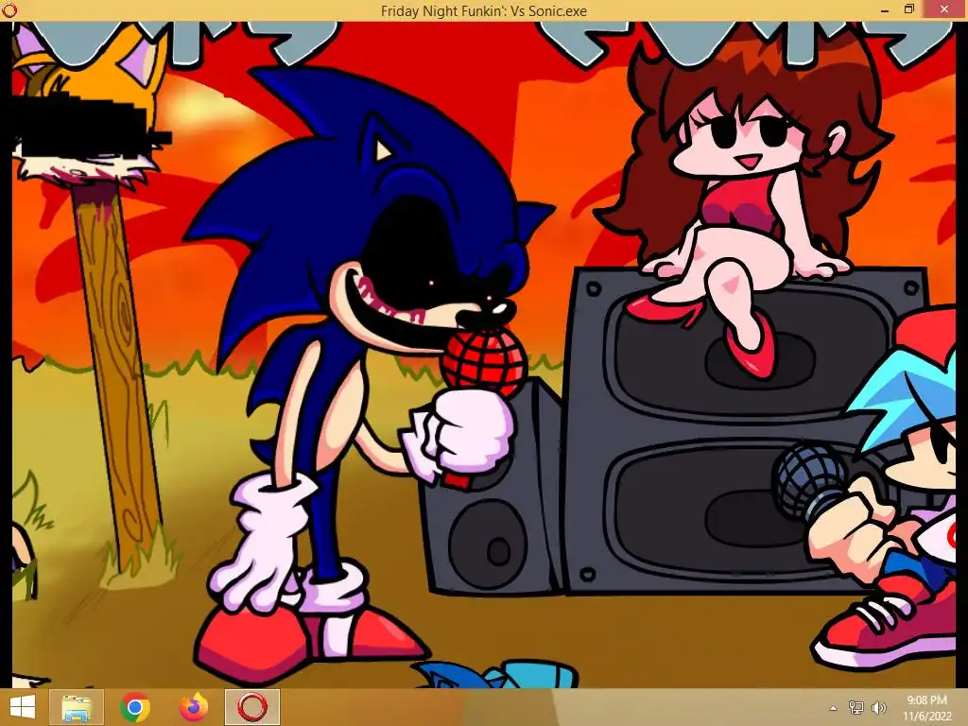Click the title text "Friday Night Funkin': Vs Sonic.exe"
This screenshot has width=968, height=726.
tap(483, 10)
